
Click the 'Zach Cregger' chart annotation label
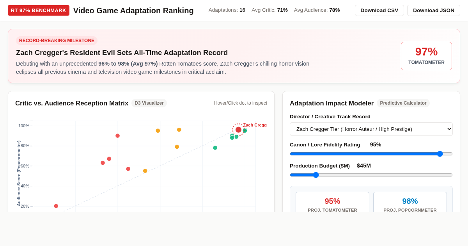pos(255,125)
